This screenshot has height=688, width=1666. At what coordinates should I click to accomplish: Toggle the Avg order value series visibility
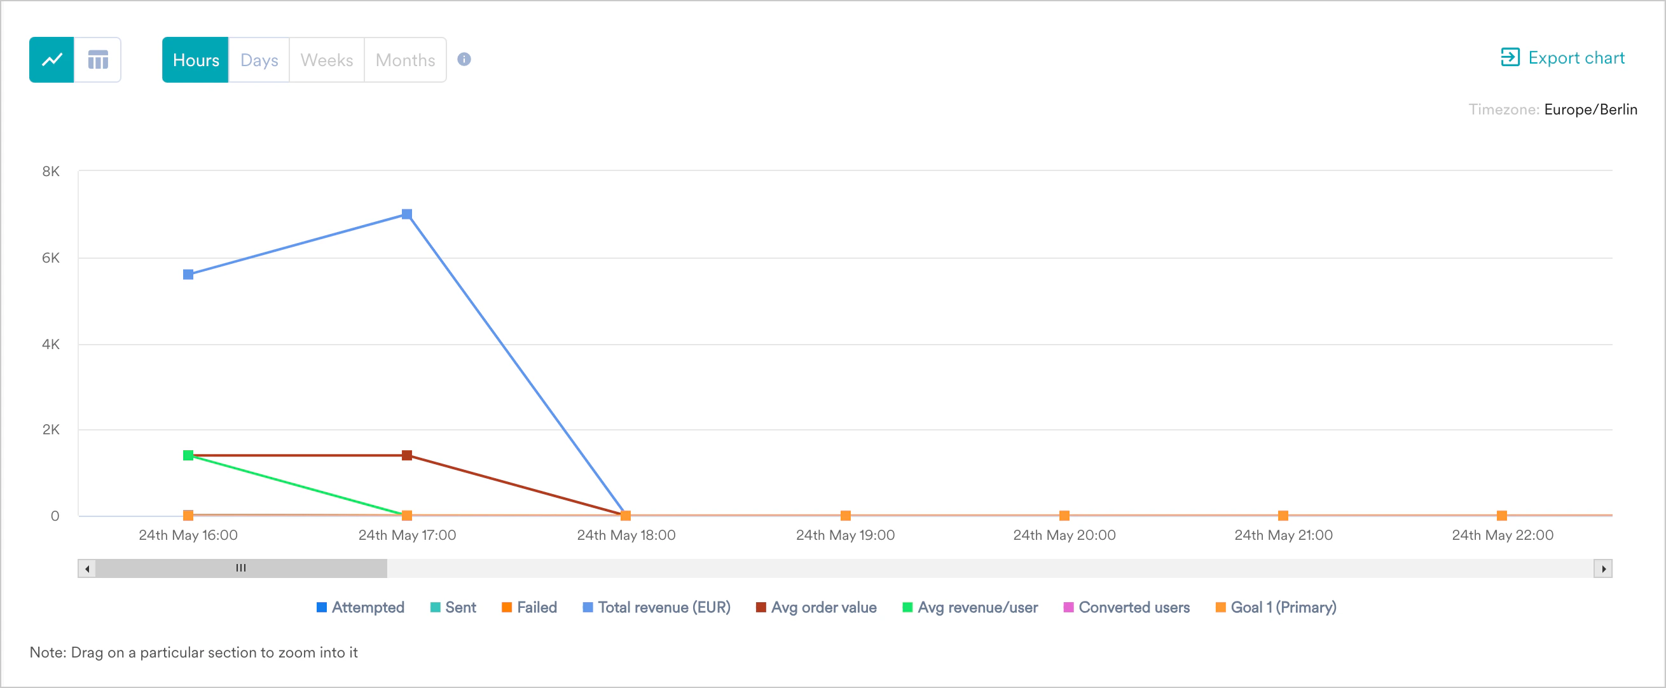pyautogui.click(x=761, y=607)
